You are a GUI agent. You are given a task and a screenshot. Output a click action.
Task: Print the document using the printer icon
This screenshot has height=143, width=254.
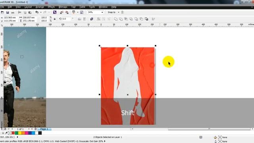tap(13, 12)
